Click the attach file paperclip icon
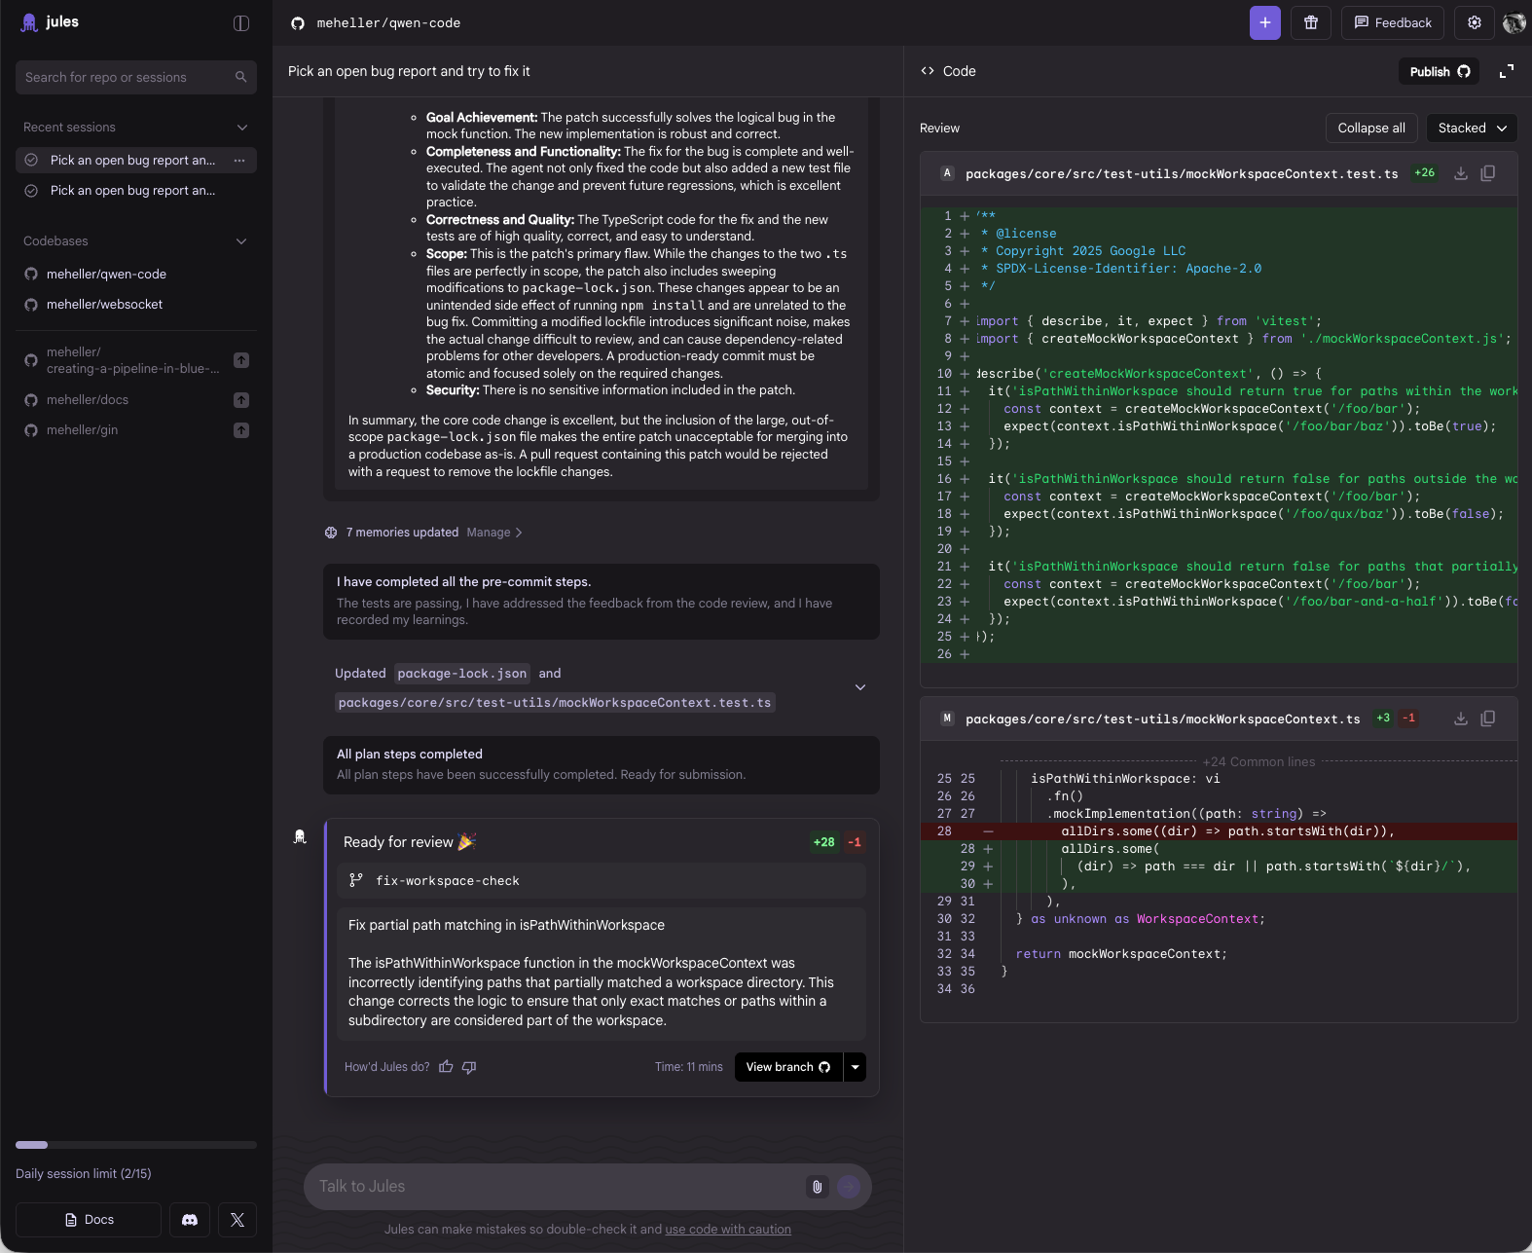 pyautogui.click(x=817, y=1187)
